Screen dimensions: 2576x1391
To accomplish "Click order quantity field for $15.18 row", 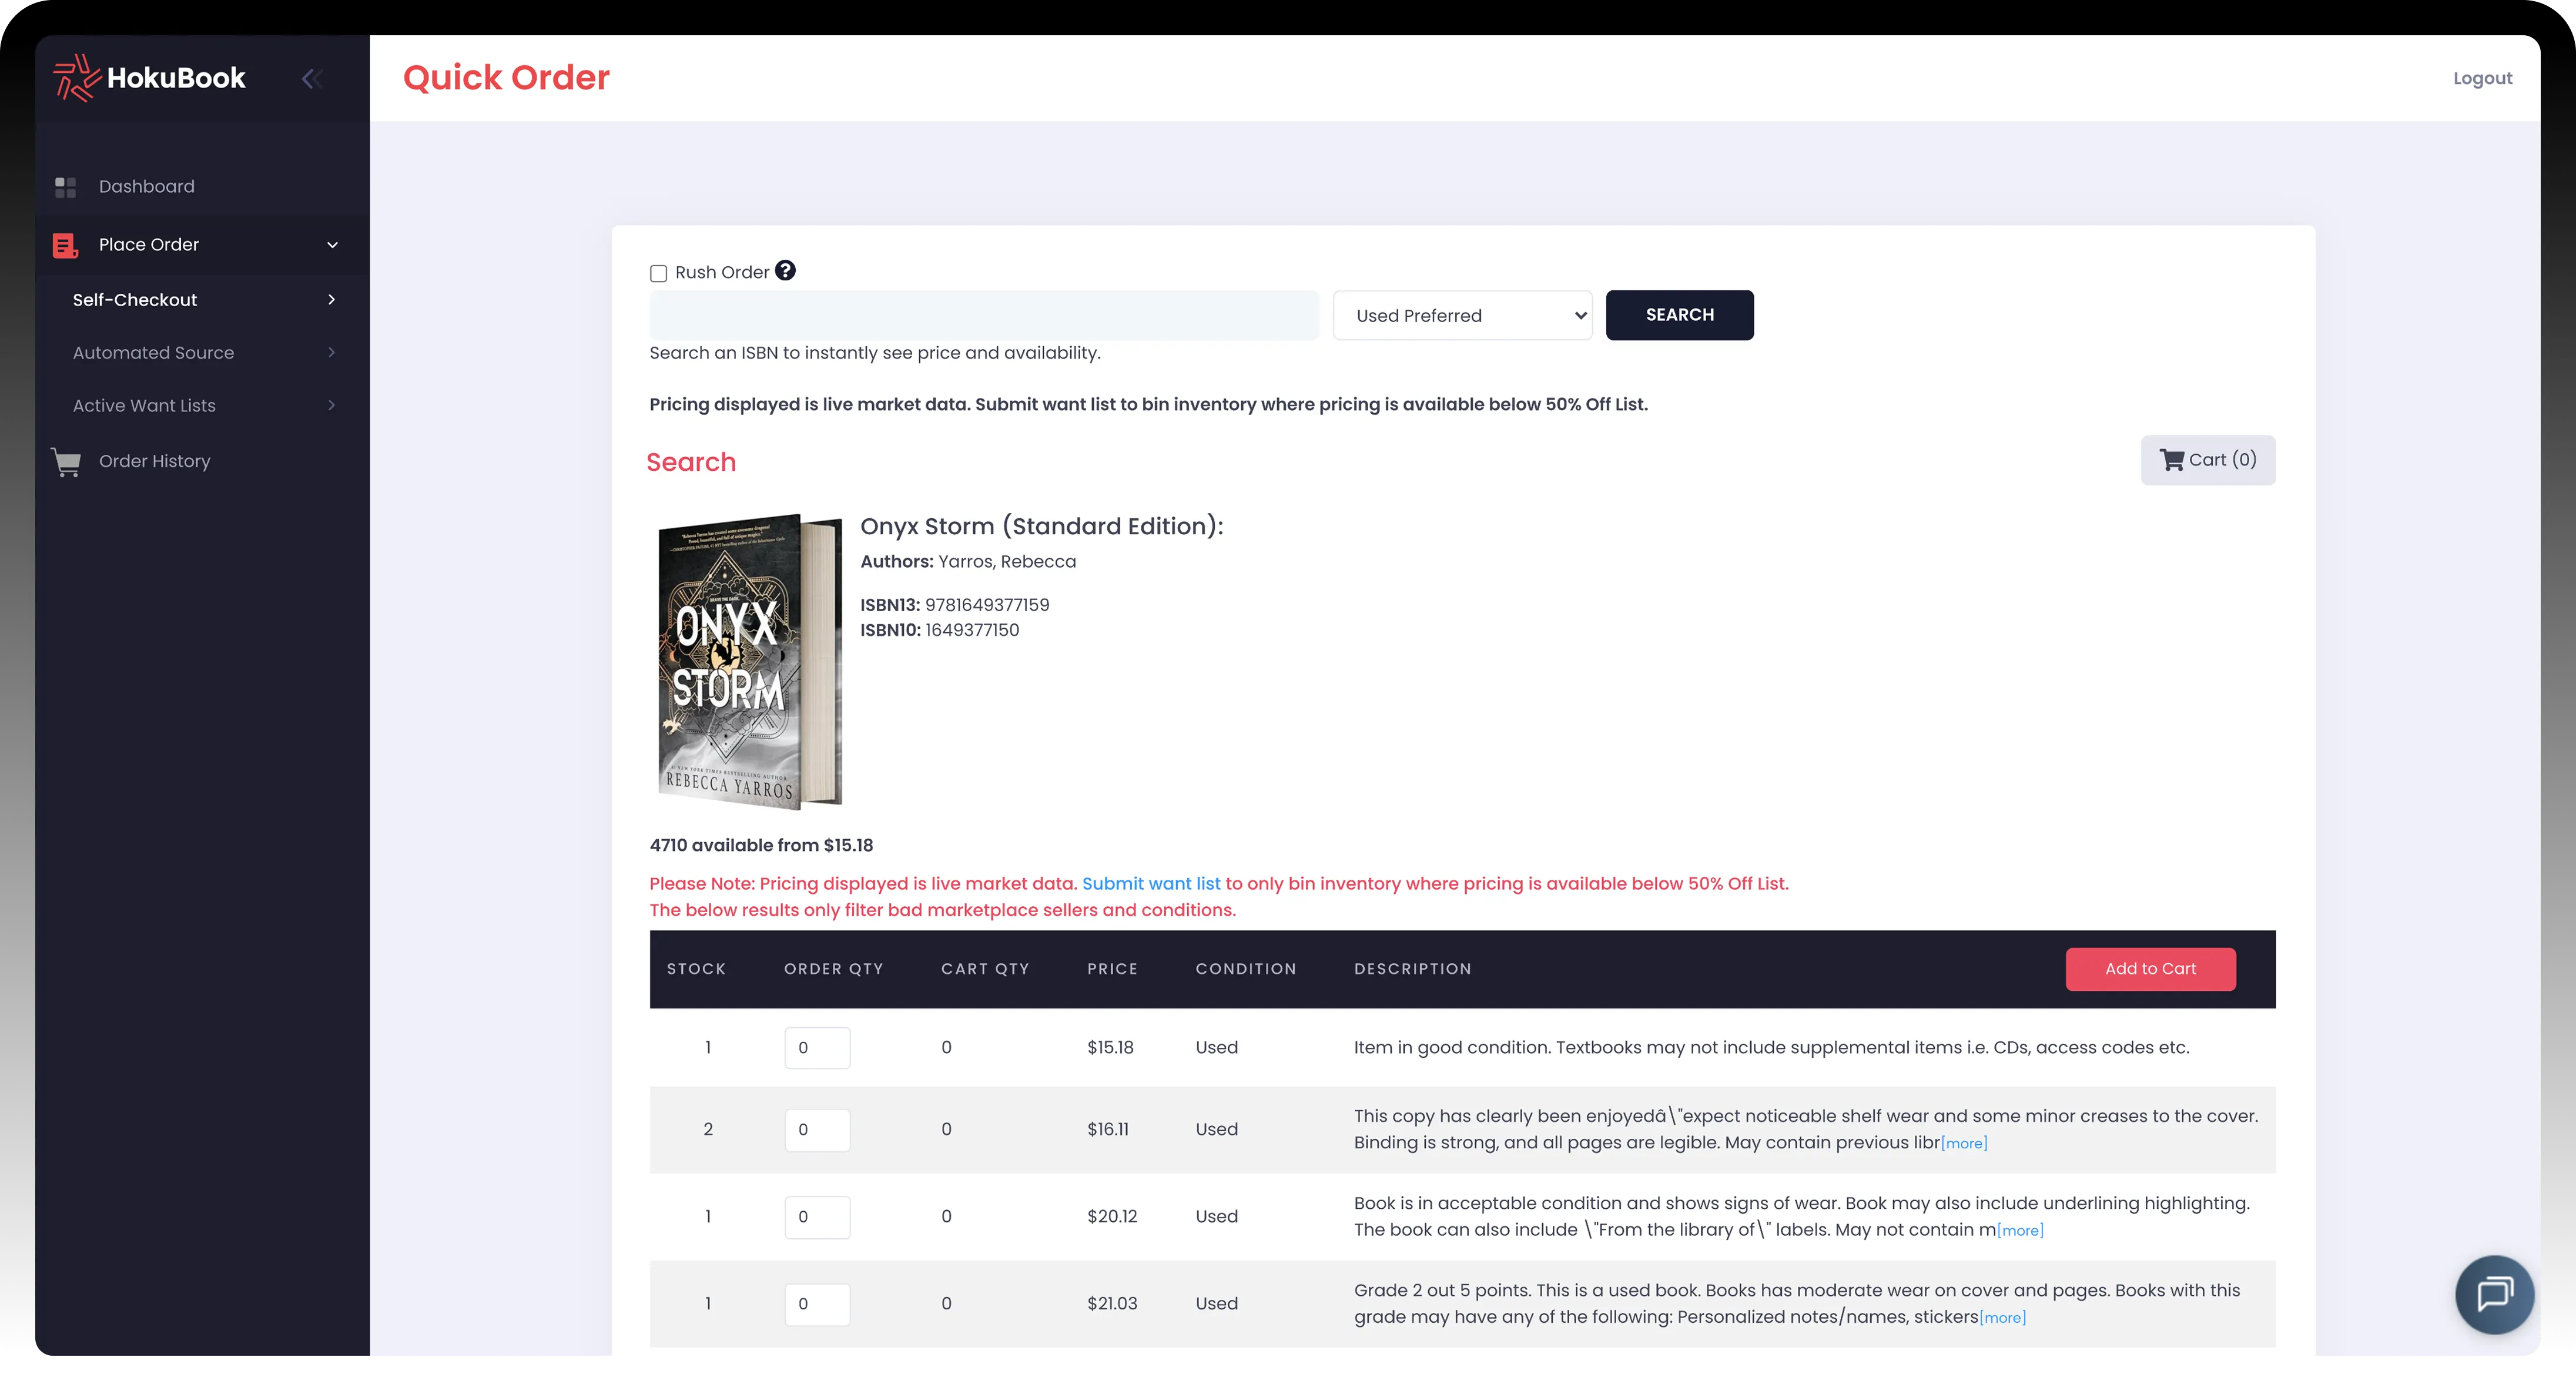I will (817, 1048).
